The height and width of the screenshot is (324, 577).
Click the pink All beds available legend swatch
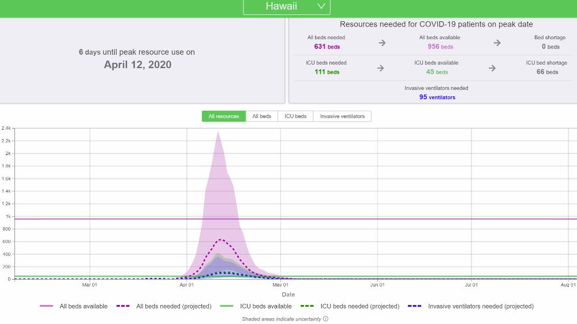click(46, 306)
